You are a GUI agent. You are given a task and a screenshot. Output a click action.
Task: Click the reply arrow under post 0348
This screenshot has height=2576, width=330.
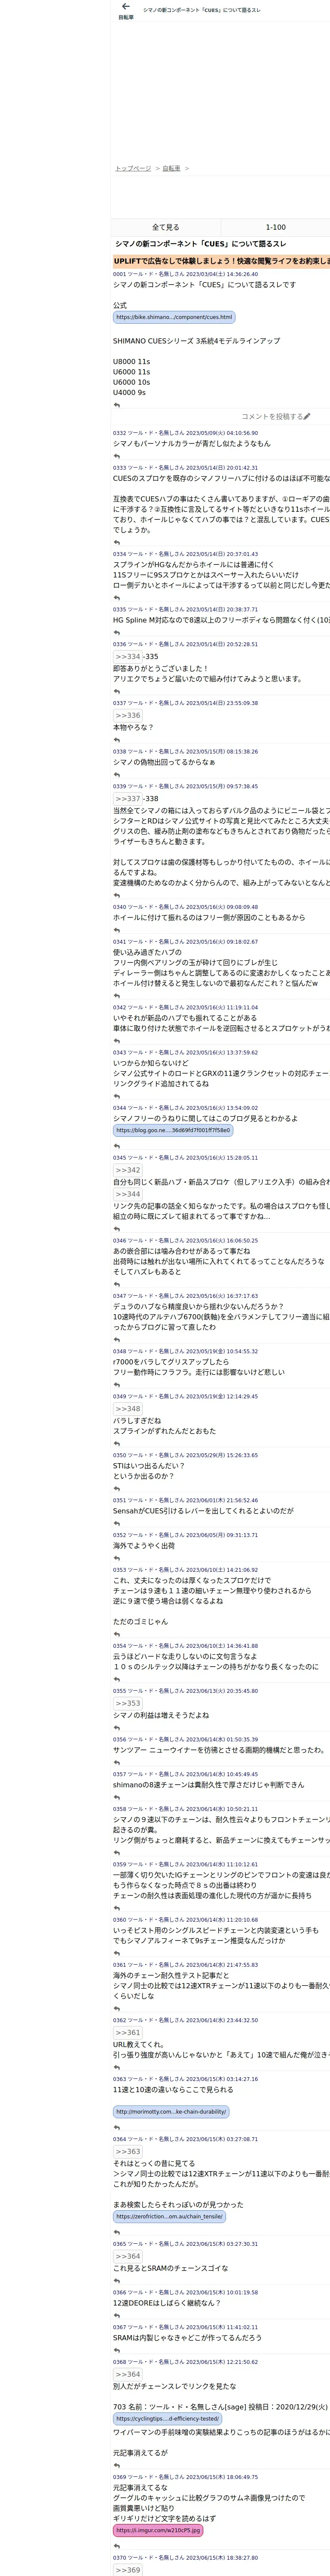(x=117, y=1384)
